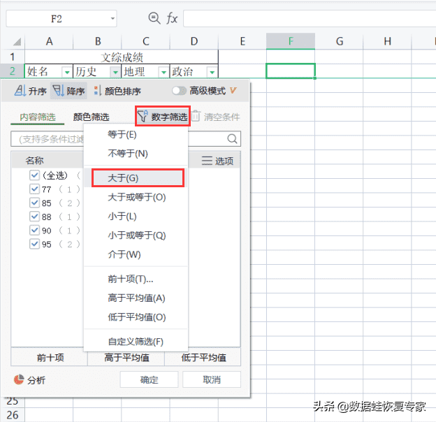Screen dimensions: 436x422
Task: Click the select-all corner triangle
Action: tap(17, 42)
